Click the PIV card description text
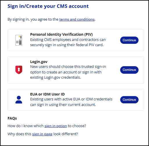This screenshot has width=149, height=146. click(68, 42)
